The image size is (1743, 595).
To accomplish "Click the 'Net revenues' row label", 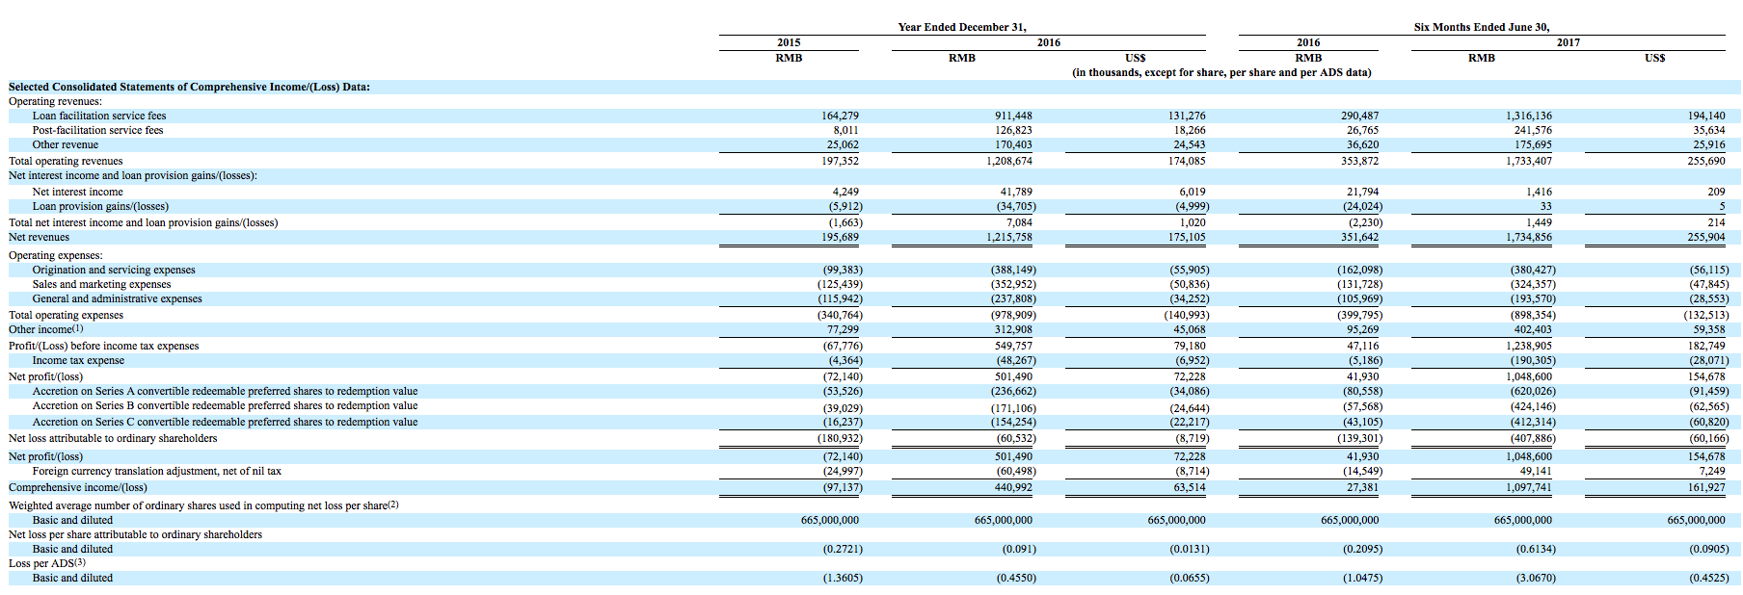I will (x=40, y=237).
